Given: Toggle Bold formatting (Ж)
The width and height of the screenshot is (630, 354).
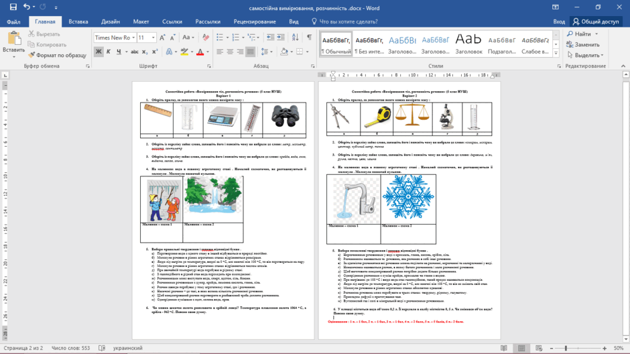Looking at the screenshot, I should [x=99, y=52].
